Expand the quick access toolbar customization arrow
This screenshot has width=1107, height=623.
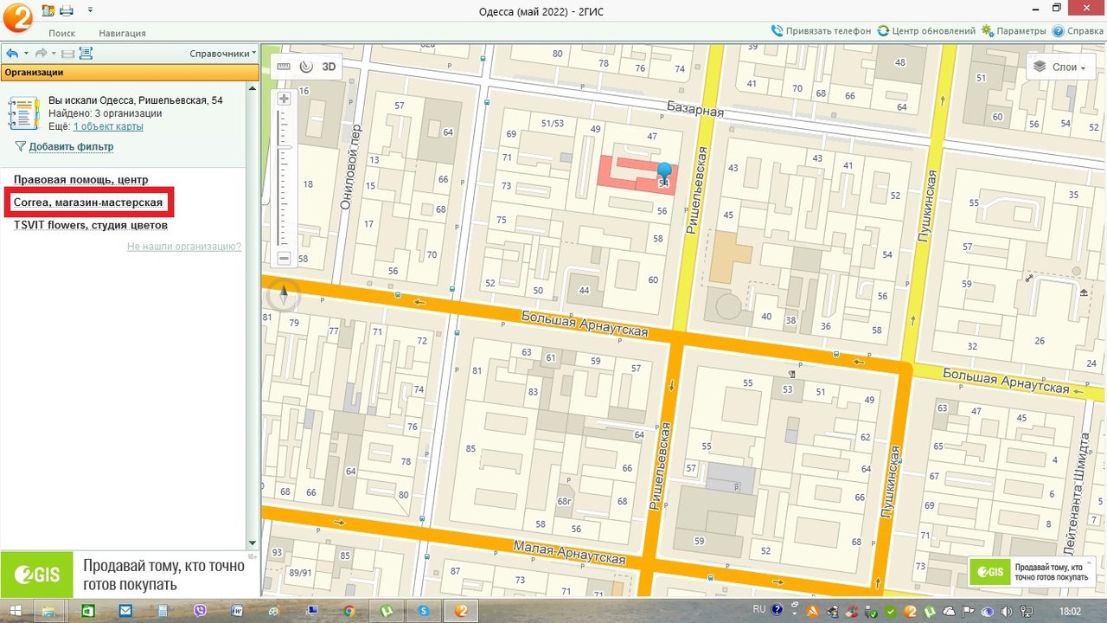click(x=90, y=10)
